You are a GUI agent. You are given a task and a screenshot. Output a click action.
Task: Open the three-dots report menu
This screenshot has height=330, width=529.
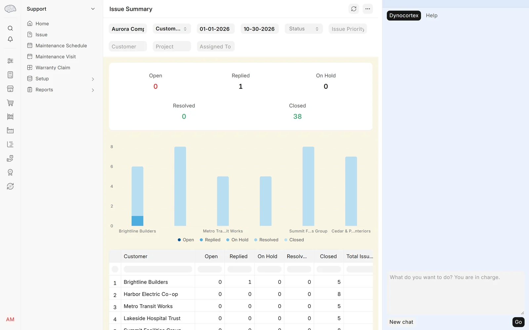click(368, 9)
